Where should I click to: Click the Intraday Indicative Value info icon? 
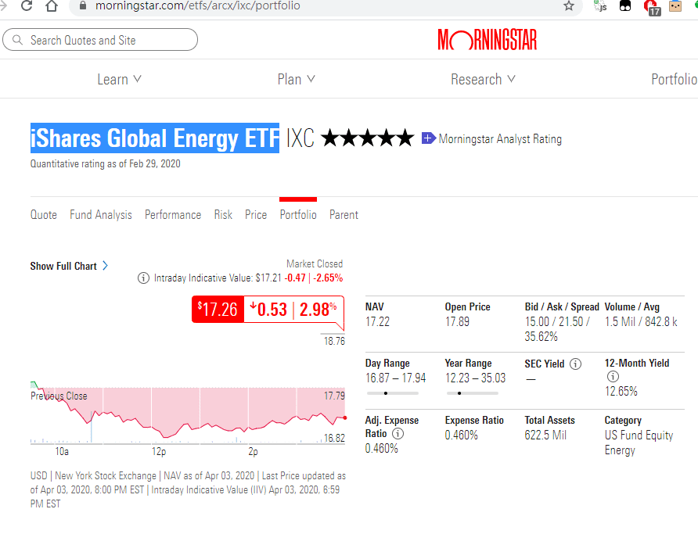(x=143, y=278)
